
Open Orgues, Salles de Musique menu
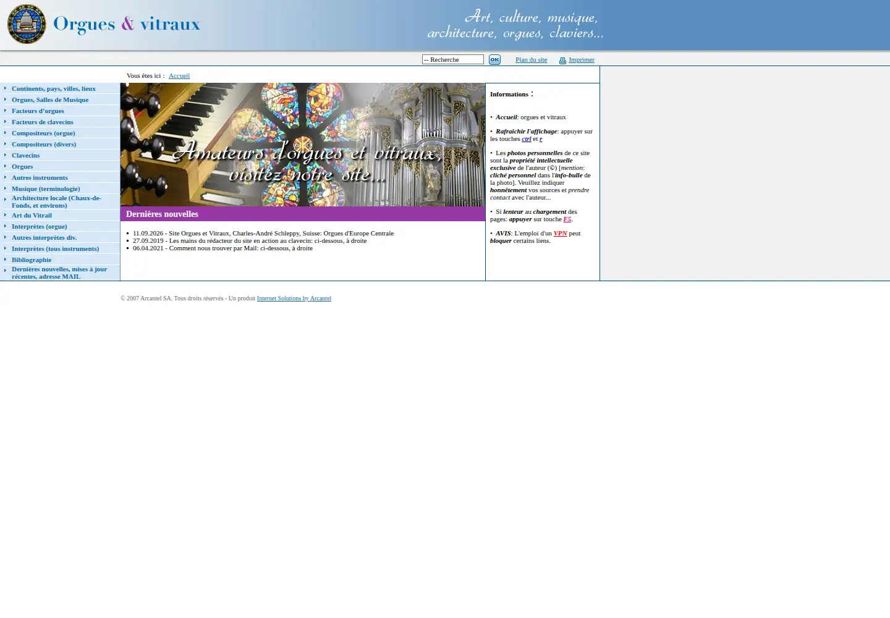50,100
